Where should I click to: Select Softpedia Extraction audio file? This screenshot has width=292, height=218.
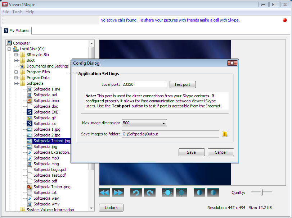[x=52, y=152]
